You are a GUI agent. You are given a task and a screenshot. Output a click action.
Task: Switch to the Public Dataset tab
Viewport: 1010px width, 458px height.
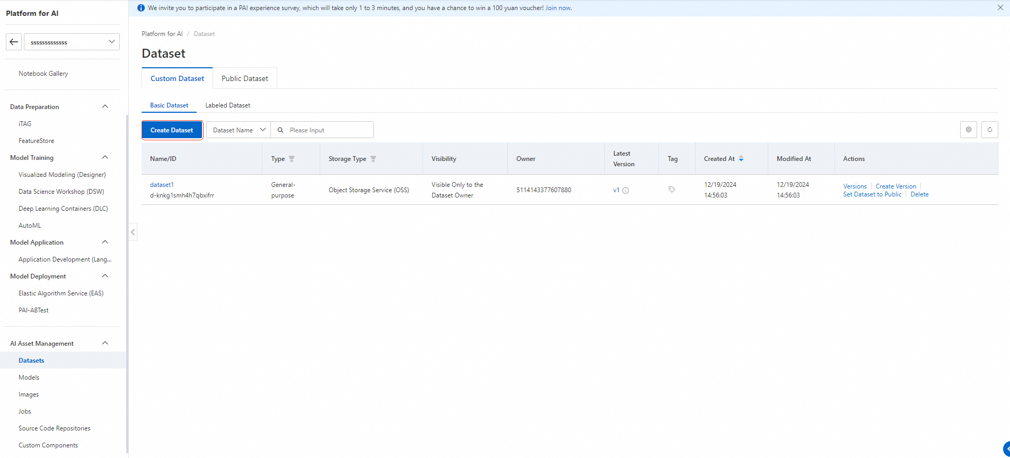tap(245, 78)
